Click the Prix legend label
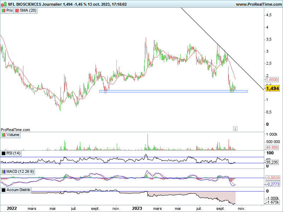Screen dimensions: 283x212 coord(10,11)
